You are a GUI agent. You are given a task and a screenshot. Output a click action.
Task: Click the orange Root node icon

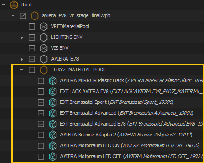click(x=14, y=5)
